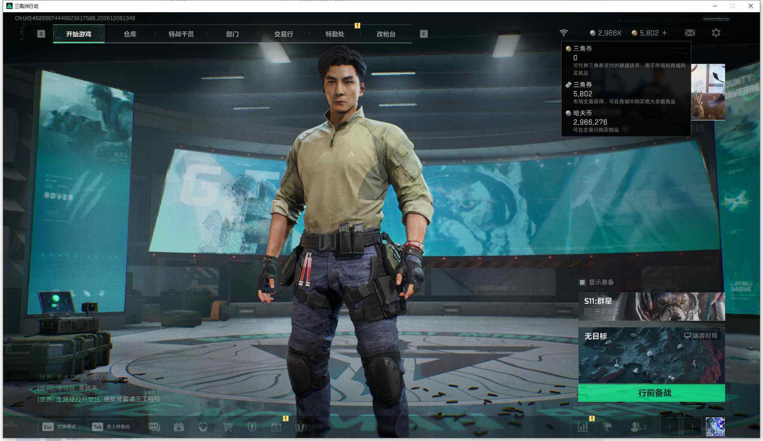Click the laurel wreath rank icon

click(301, 427)
